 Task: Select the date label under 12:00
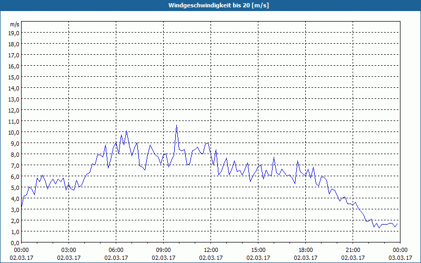211,258
